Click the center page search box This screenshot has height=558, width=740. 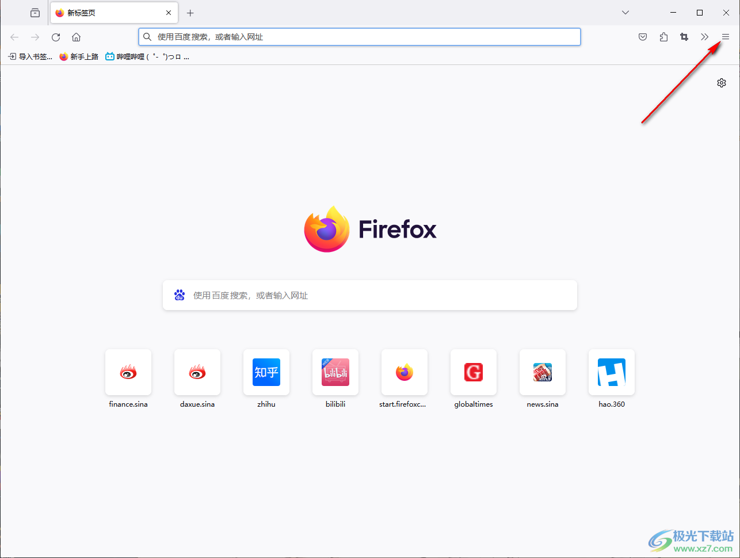[370, 295]
